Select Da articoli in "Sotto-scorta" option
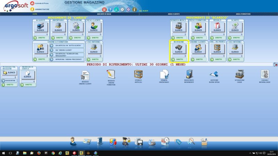278x156 pixels. point(67,45)
